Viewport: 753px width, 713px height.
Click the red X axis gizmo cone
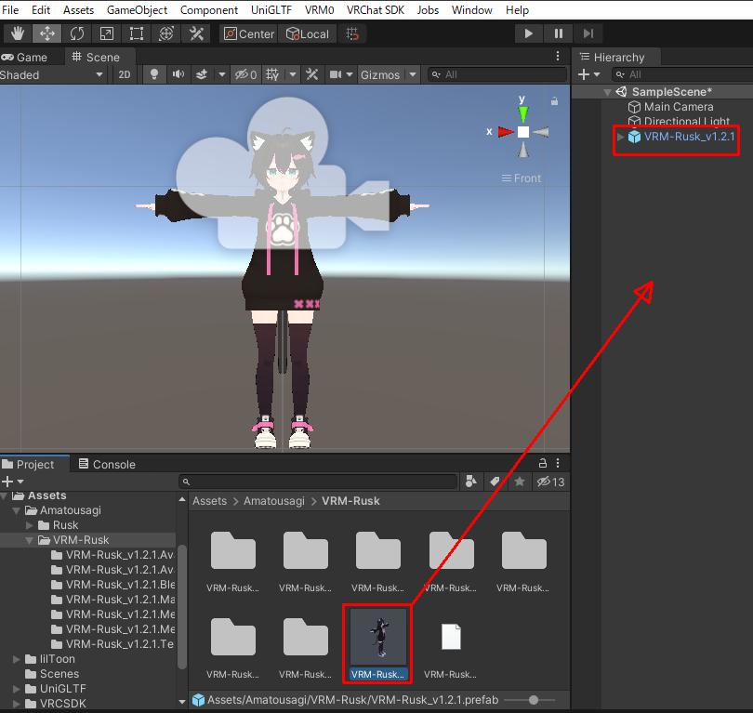tap(505, 132)
